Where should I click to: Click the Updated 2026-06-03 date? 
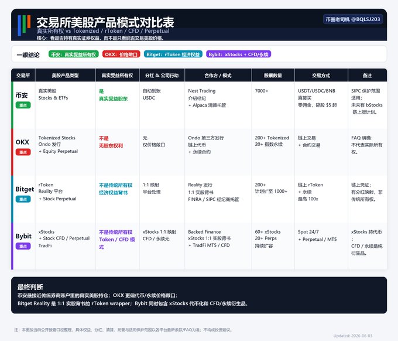click(353, 336)
